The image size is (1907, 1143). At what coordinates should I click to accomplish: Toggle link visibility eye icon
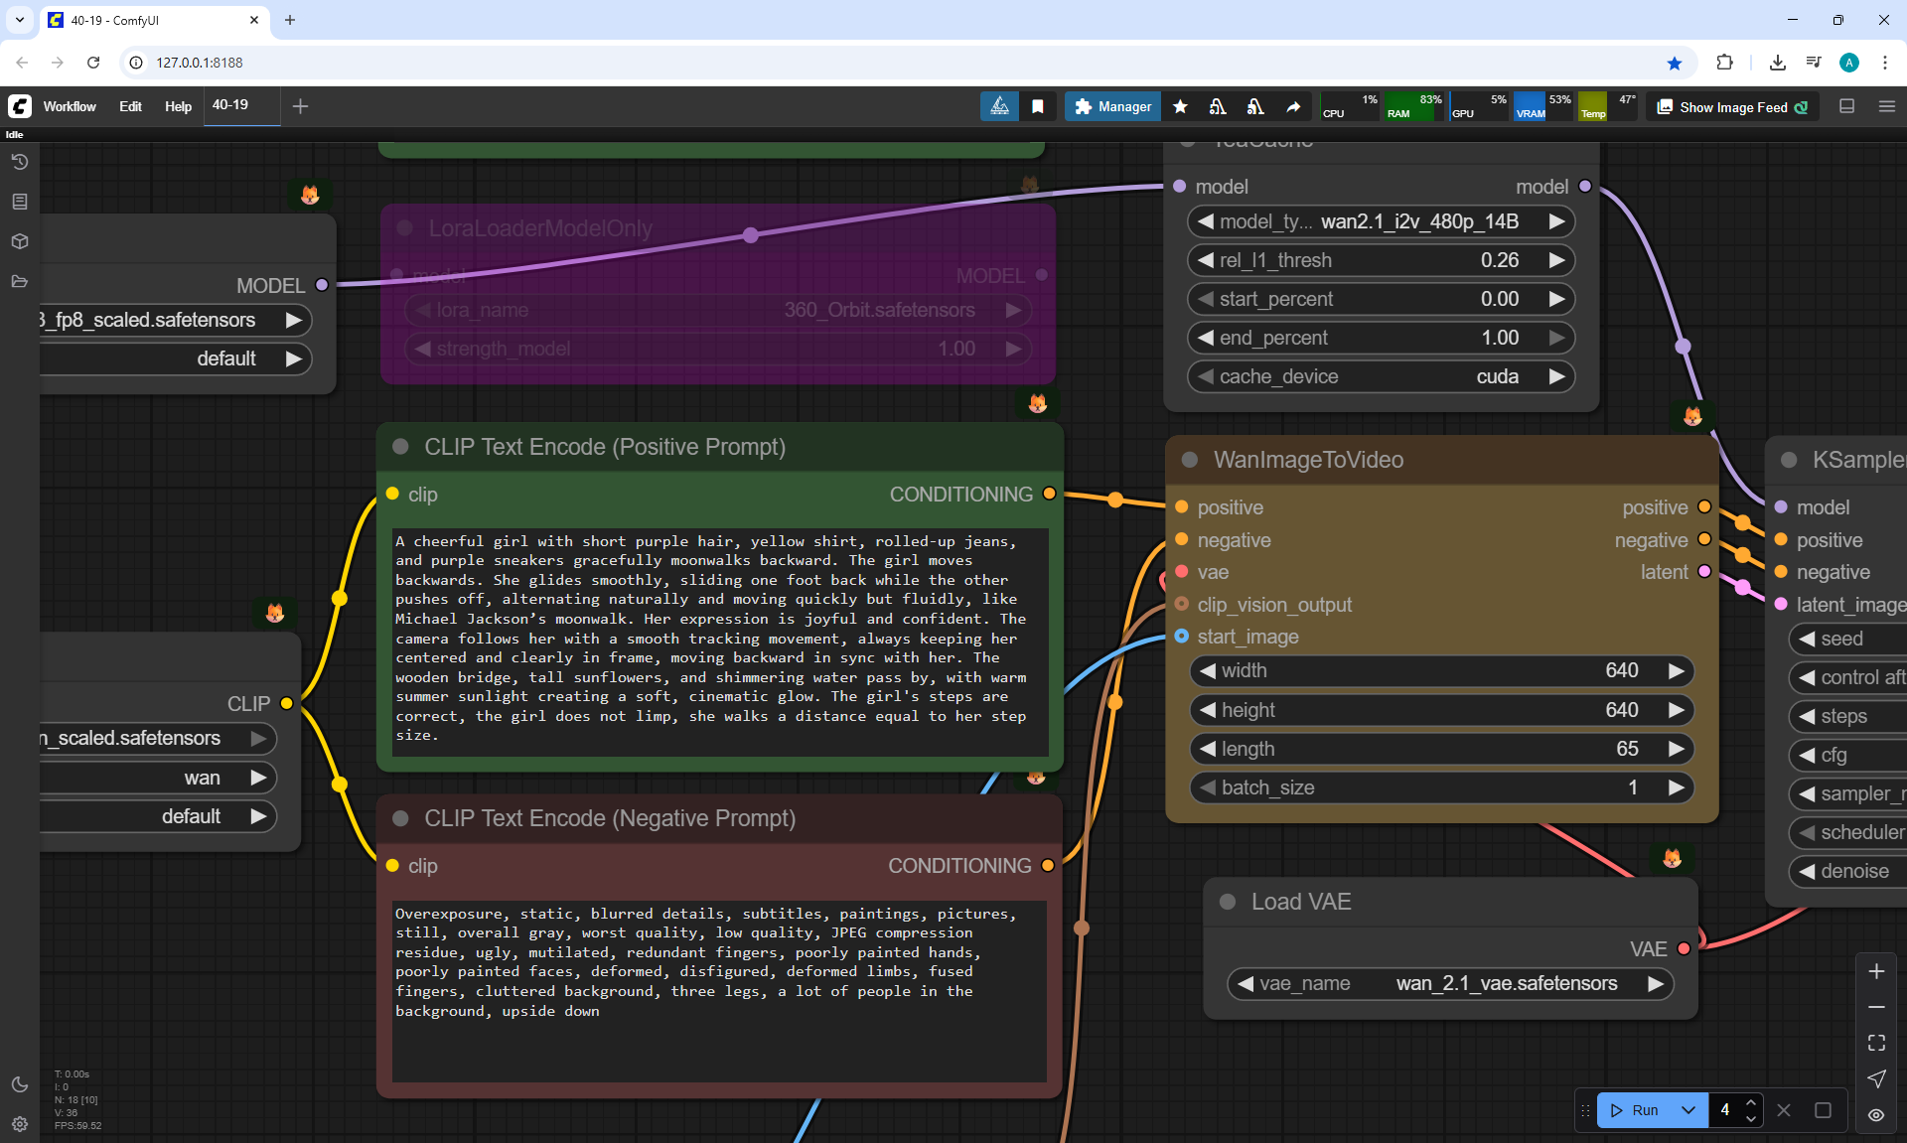1876,1114
